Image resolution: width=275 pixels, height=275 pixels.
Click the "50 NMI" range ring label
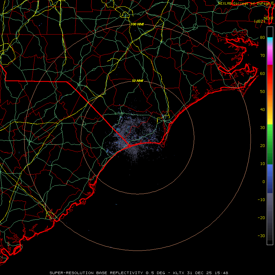point(137,81)
